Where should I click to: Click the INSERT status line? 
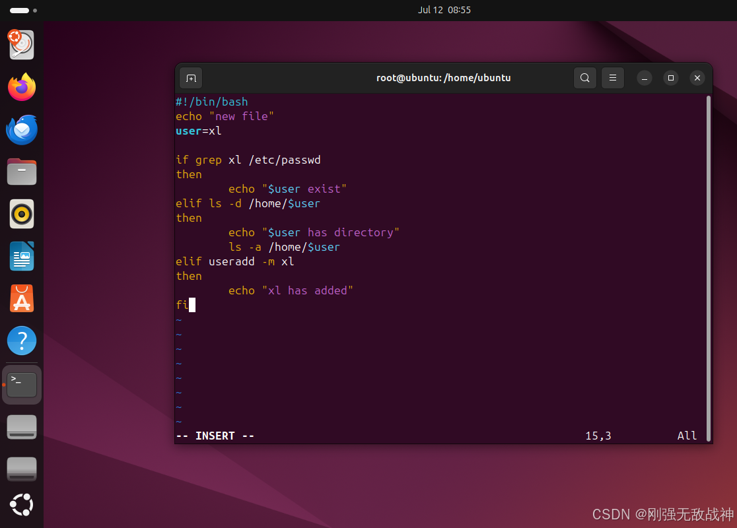(x=214, y=436)
